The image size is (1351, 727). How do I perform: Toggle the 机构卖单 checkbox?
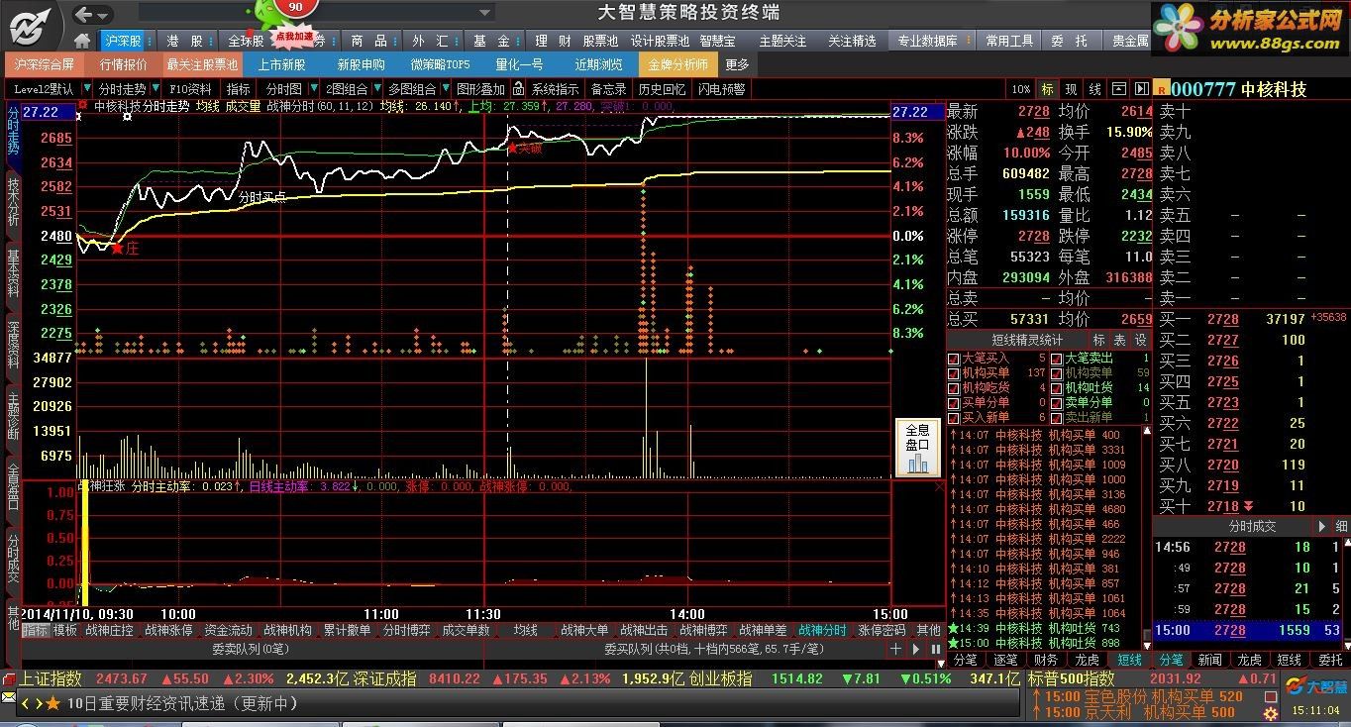click(1057, 373)
